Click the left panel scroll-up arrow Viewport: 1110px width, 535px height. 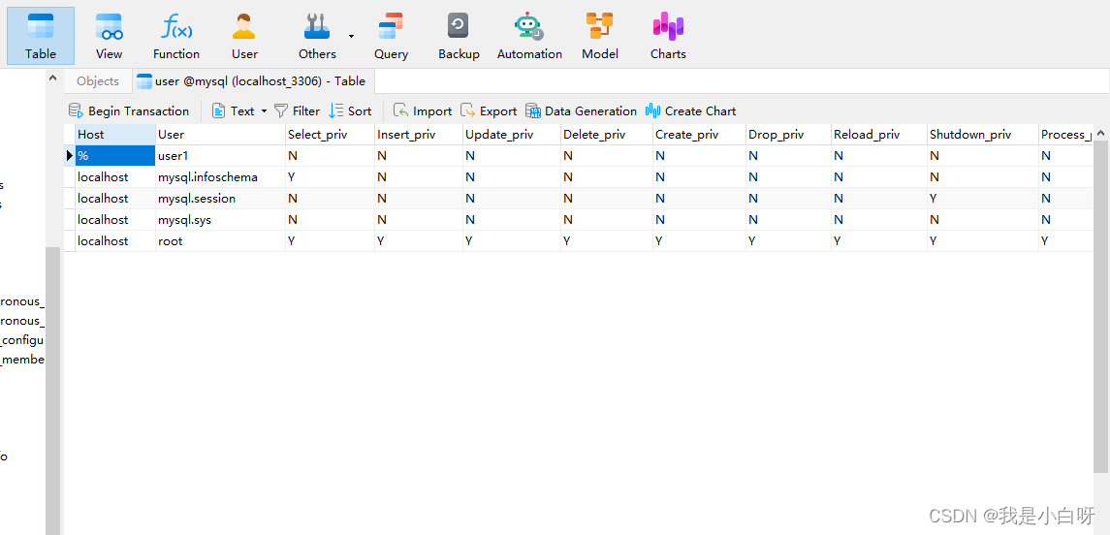53,78
